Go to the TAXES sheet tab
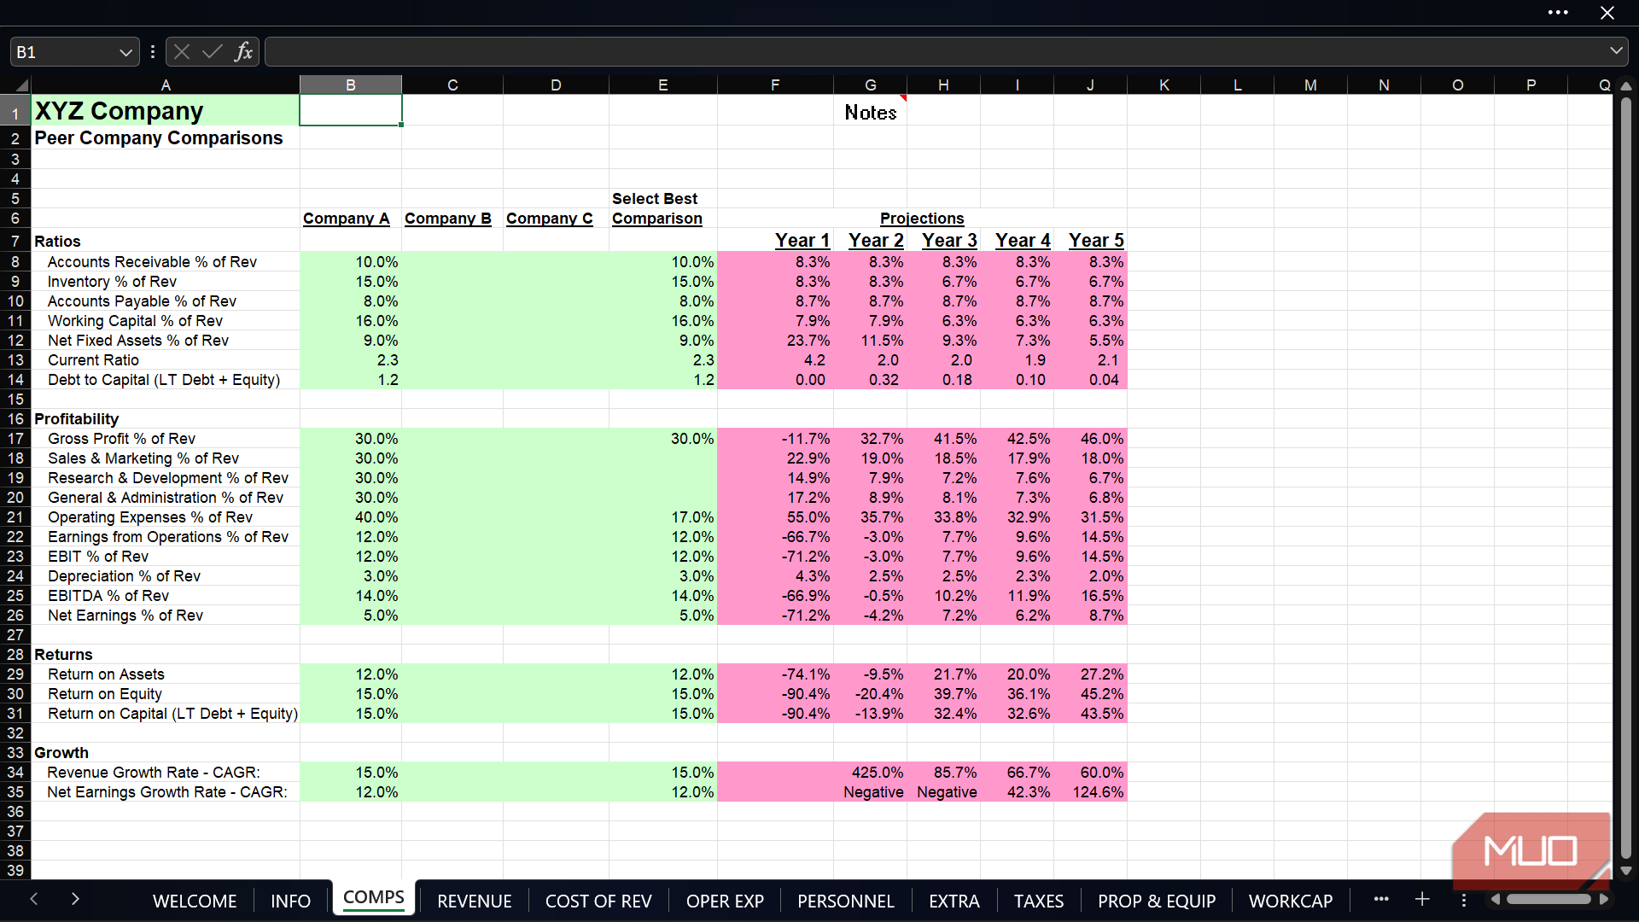 (x=1039, y=901)
